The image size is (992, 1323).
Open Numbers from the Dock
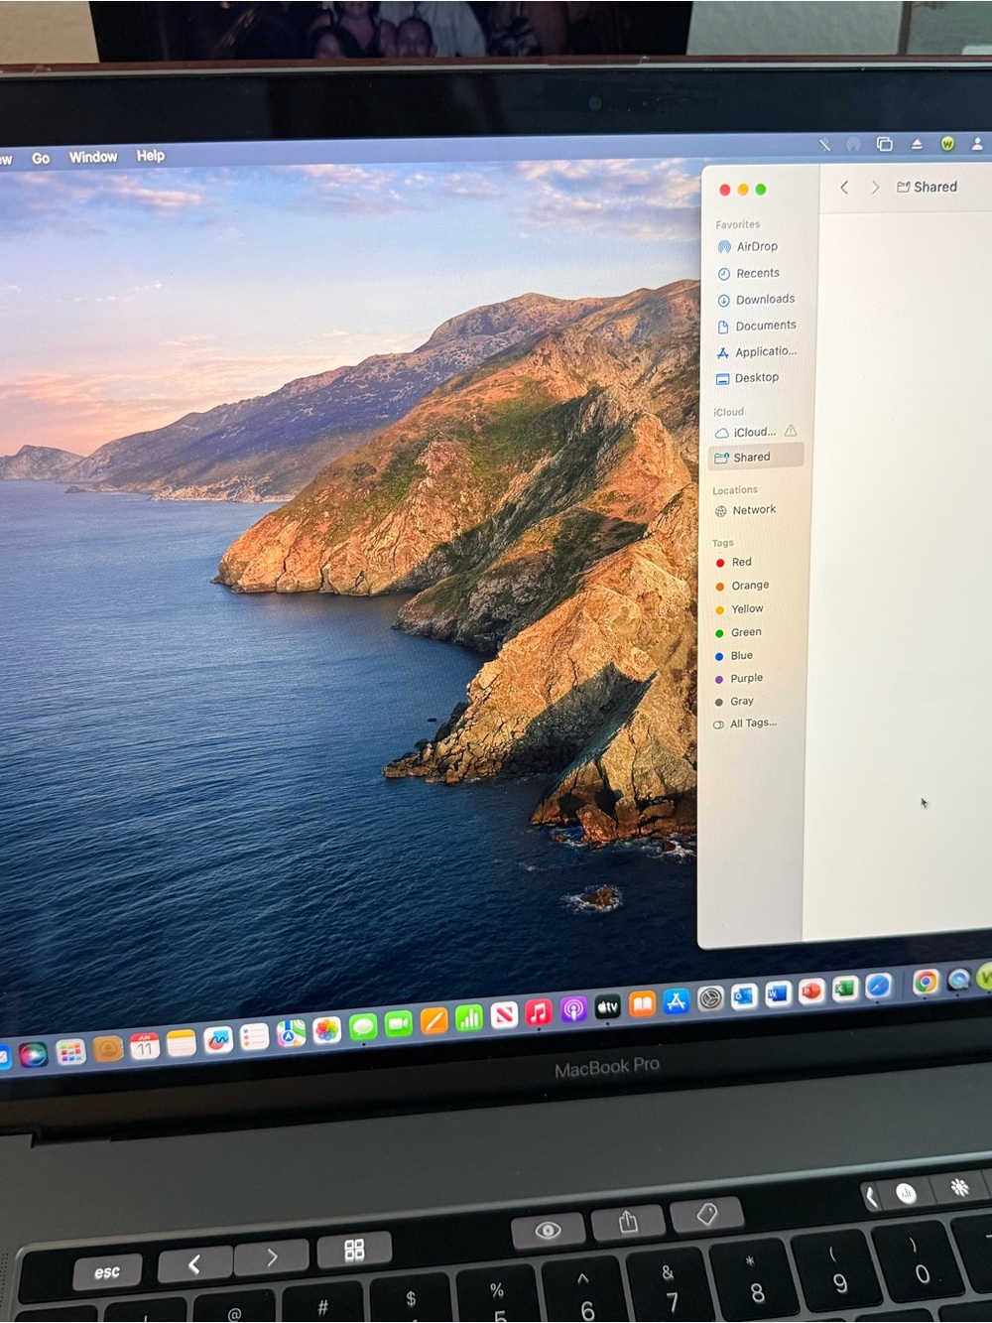point(468,1018)
